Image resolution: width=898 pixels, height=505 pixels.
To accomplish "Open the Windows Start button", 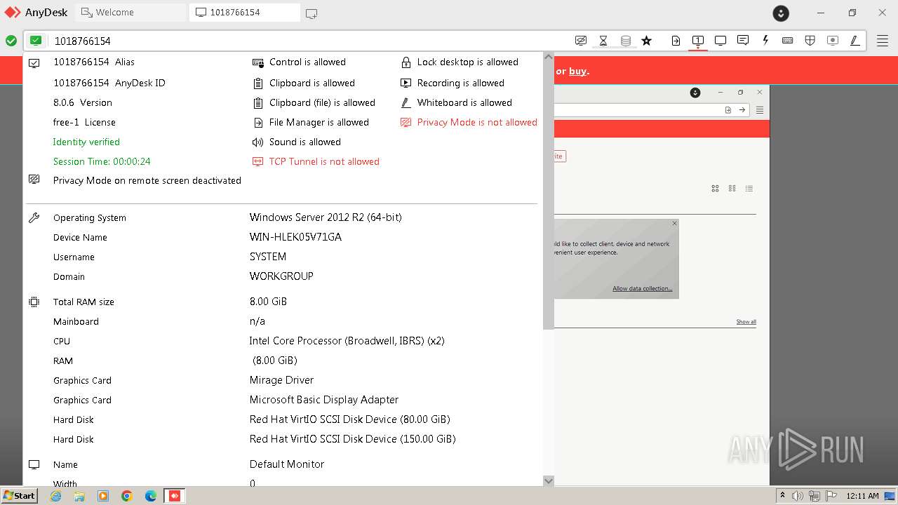I will 19,496.
